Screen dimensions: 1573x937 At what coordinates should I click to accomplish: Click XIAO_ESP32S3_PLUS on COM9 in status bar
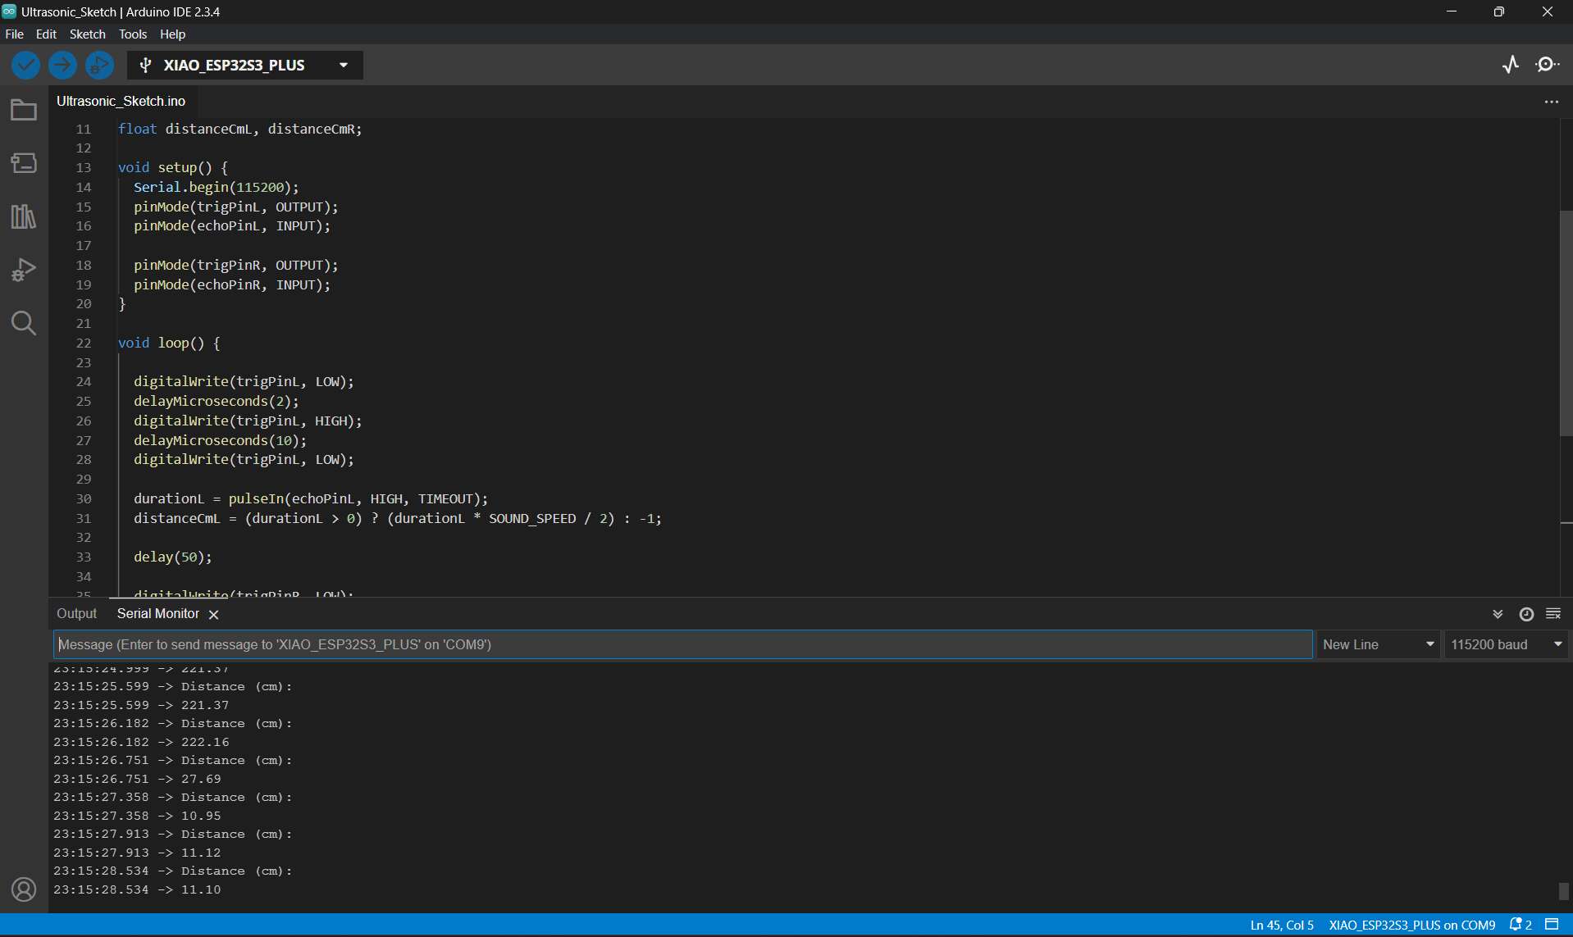pos(1412,925)
